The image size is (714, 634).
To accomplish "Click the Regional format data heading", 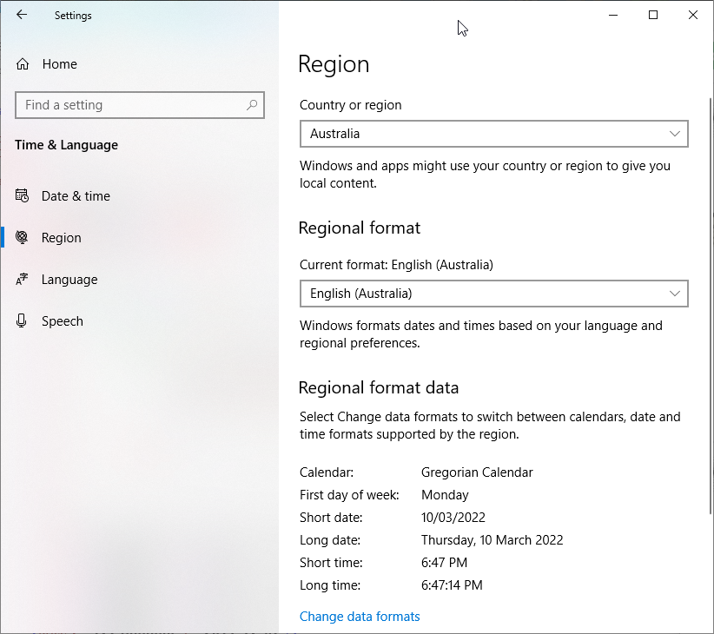I will [379, 387].
